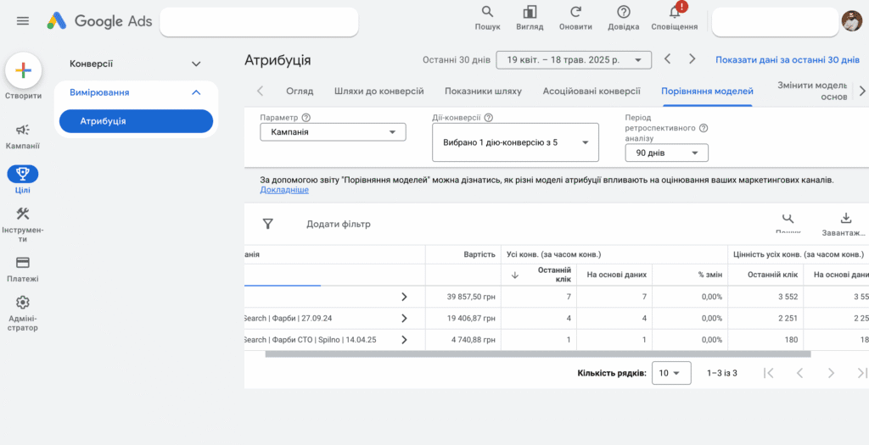Click help icon next to Дії-конверсії
The height and width of the screenshot is (445, 869).
click(489, 118)
